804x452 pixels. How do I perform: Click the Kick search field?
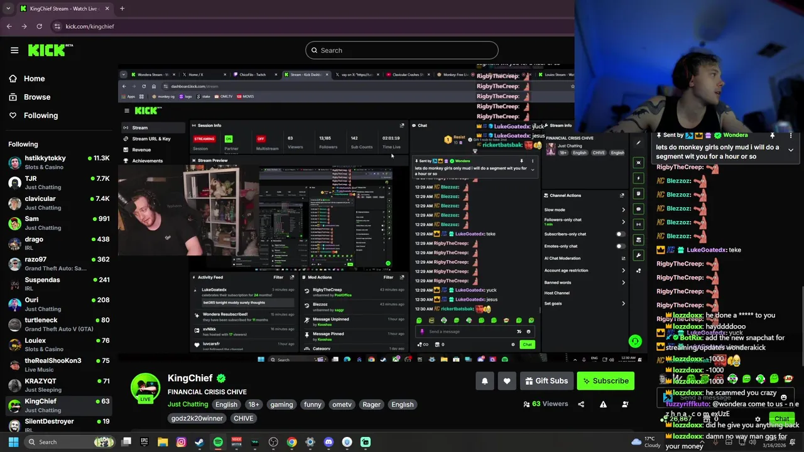coord(402,50)
